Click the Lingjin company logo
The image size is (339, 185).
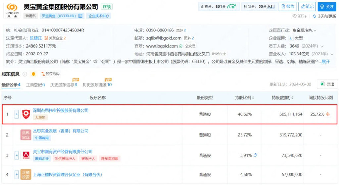point(11,10)
